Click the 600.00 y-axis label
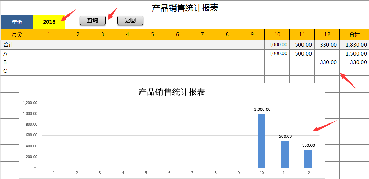The height and width of the screenshot is (179, 369). [x=31, y=135]
